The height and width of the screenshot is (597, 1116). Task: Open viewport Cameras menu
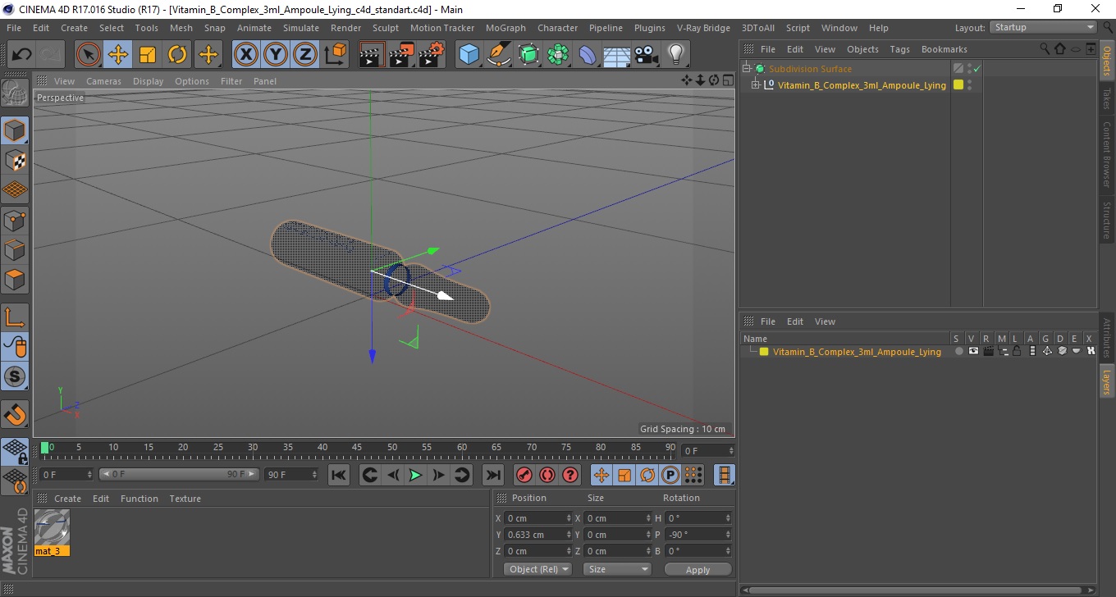tap(103, 81)
